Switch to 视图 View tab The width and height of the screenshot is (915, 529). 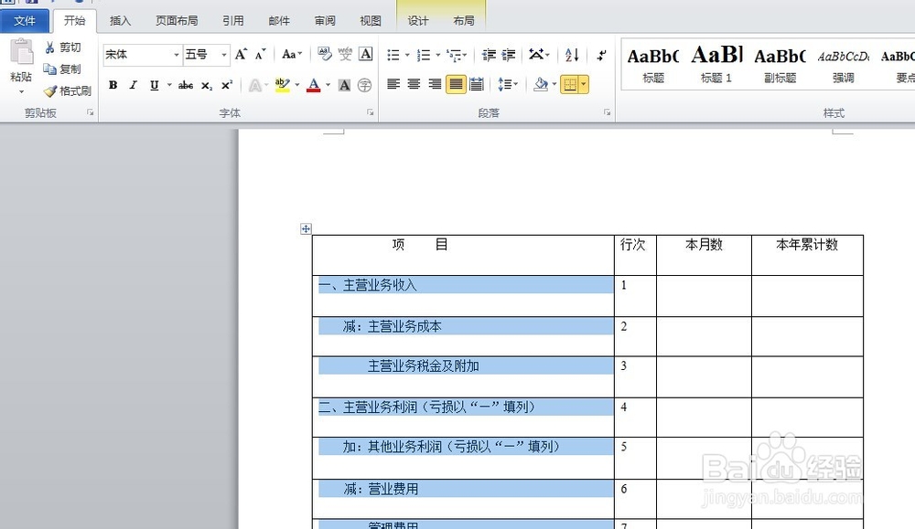[x=370, y=21]
